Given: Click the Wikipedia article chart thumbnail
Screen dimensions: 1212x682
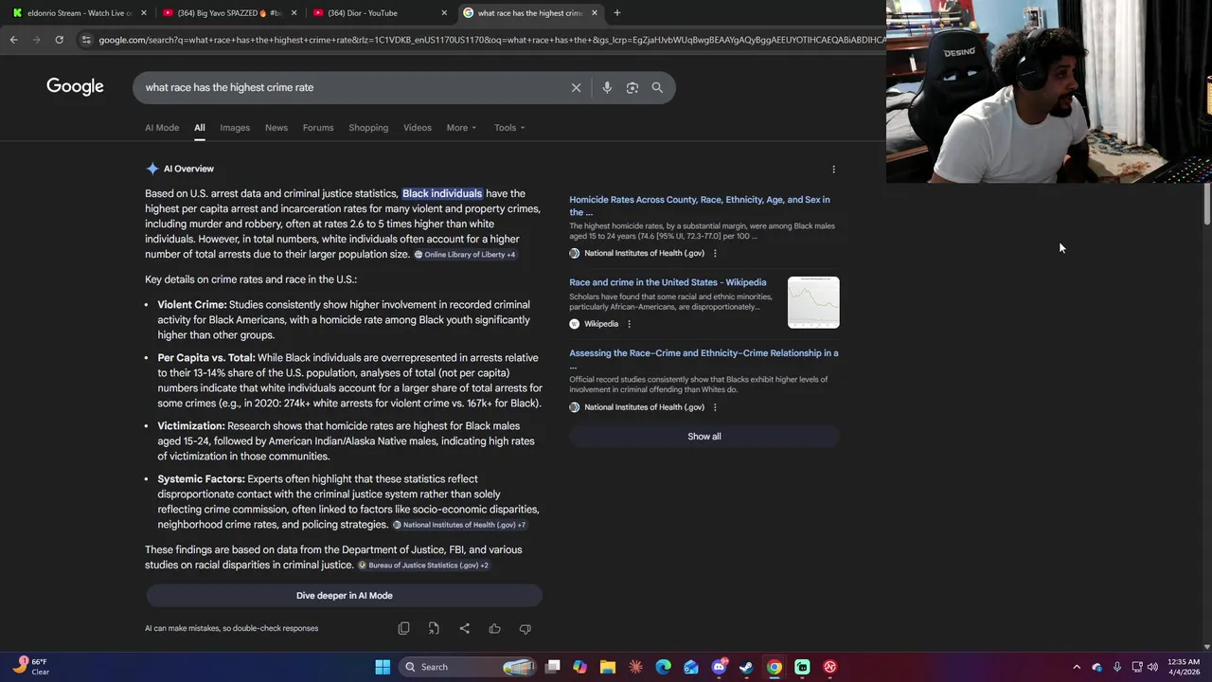Looking at the screenshot, I should 813,302.
